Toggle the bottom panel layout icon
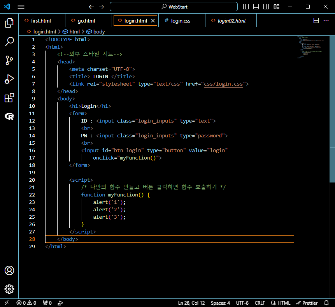Viewport: 335px width, 307px height. (256, 7)
